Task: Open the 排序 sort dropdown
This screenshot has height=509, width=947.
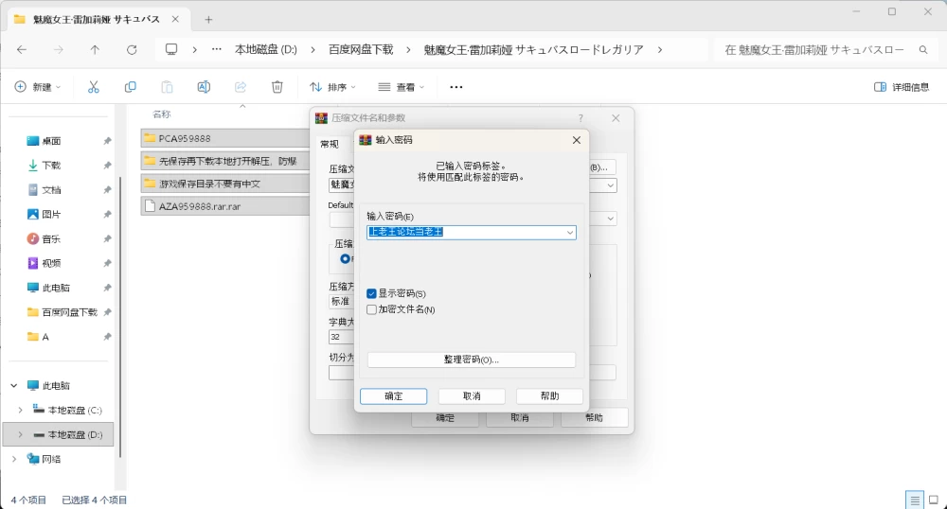Action: coord(332,87)
